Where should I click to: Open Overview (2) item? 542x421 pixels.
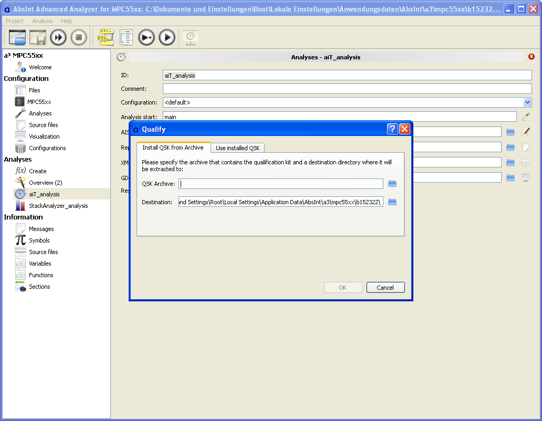coord(45,182)
